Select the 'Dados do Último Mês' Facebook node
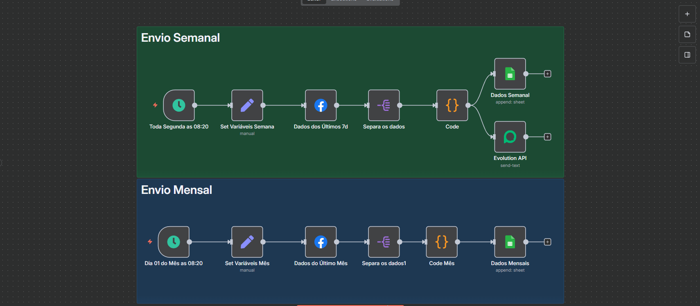Viewport: 700px width, 306px height. point(321,242)
